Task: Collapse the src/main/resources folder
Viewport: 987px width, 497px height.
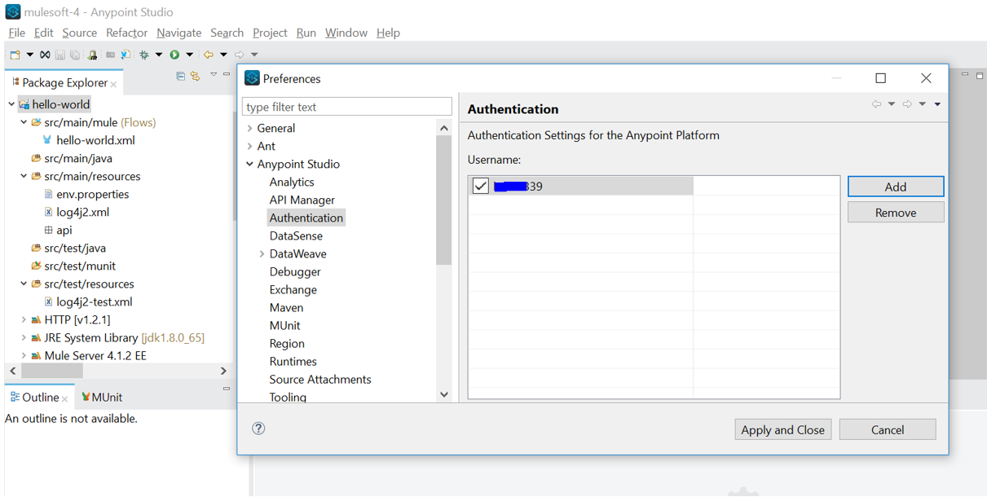Action: [x=24, y=176]
